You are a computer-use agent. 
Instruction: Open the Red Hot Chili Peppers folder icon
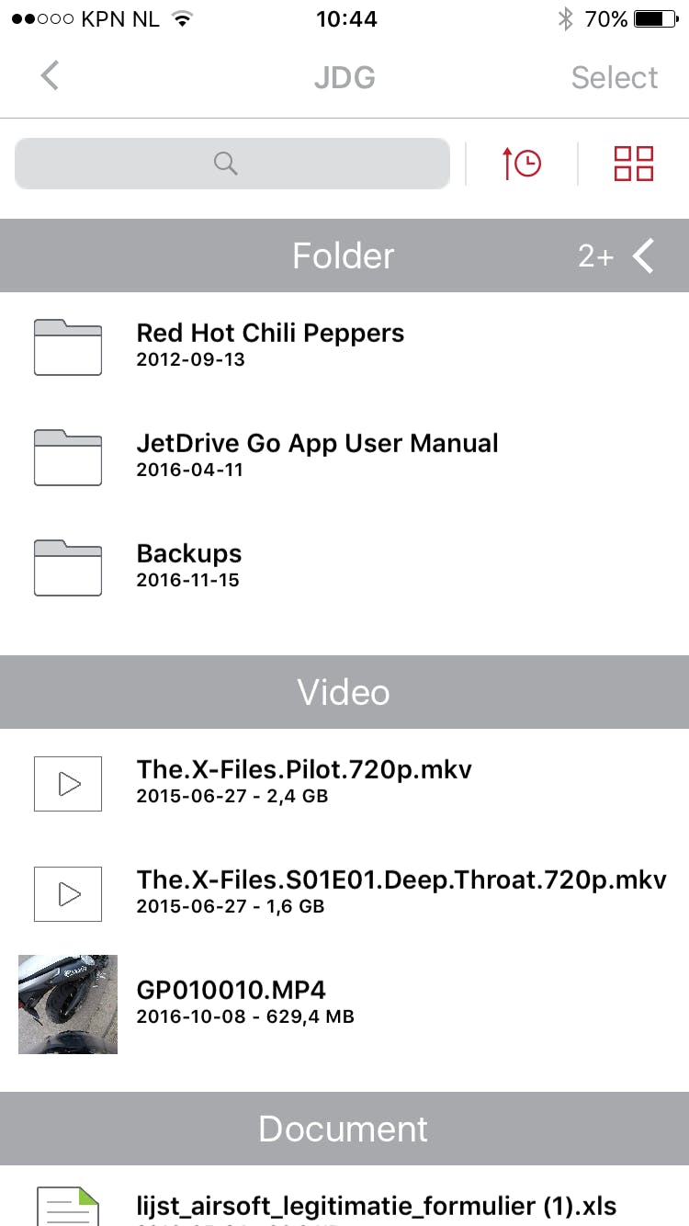point(68,346)
